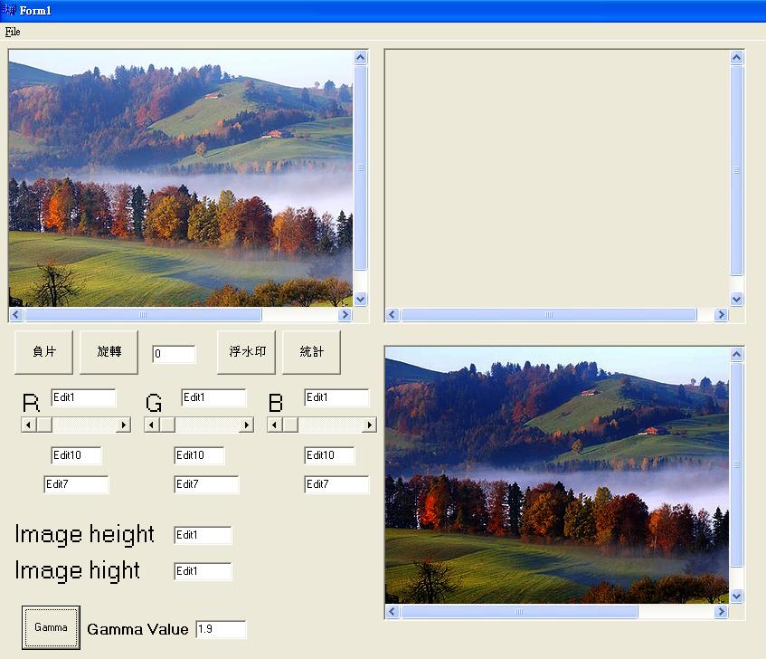Click the empty panel scroll-down arrow
This screenshot has height=659, width=766.
pyautogui.click(x=737, y=300)
